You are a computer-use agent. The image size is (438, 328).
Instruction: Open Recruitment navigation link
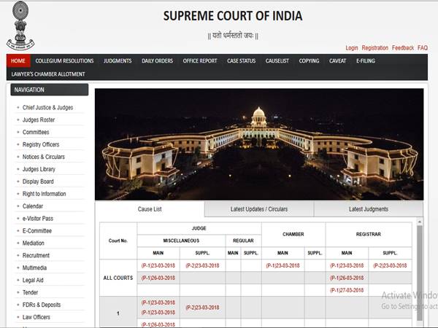coord(36,256)
